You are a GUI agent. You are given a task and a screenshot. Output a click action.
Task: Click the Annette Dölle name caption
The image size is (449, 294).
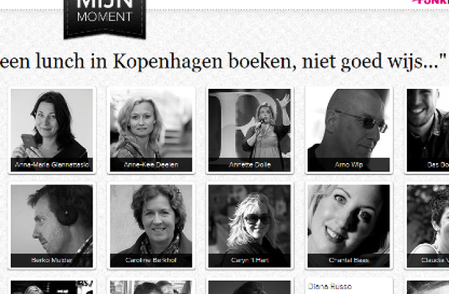(250, 164)
